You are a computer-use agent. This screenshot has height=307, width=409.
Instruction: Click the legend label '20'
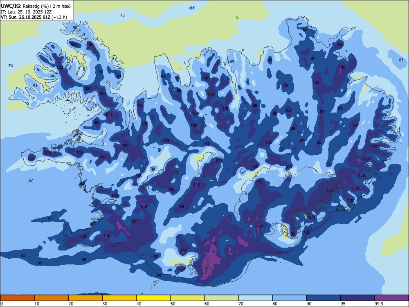(x=71, y=304)
